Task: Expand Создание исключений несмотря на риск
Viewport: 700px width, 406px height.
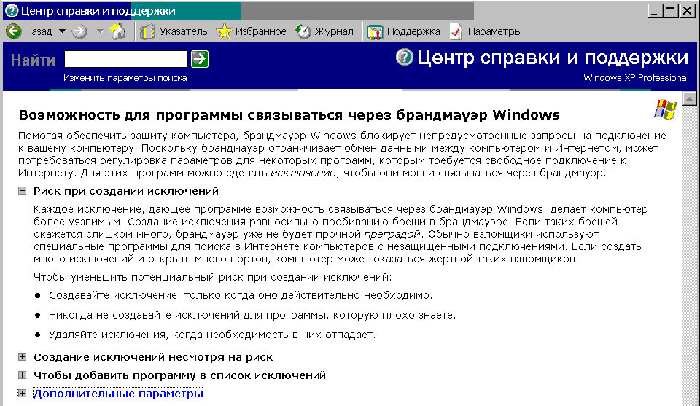Action: pos(22,357)
